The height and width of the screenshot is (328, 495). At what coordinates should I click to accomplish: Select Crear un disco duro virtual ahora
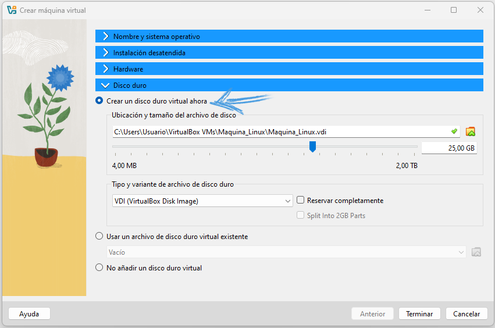99,101
